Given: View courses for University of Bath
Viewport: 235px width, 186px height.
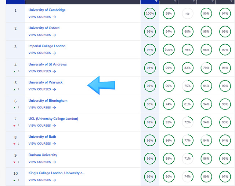Looking at the screenshot, I should pyautogui.click(x=42, y=144).
